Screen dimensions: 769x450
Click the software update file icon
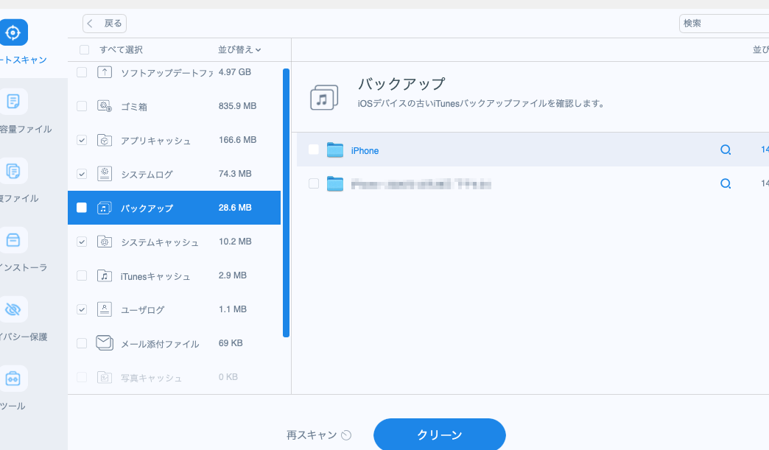[x=105, y=72]
